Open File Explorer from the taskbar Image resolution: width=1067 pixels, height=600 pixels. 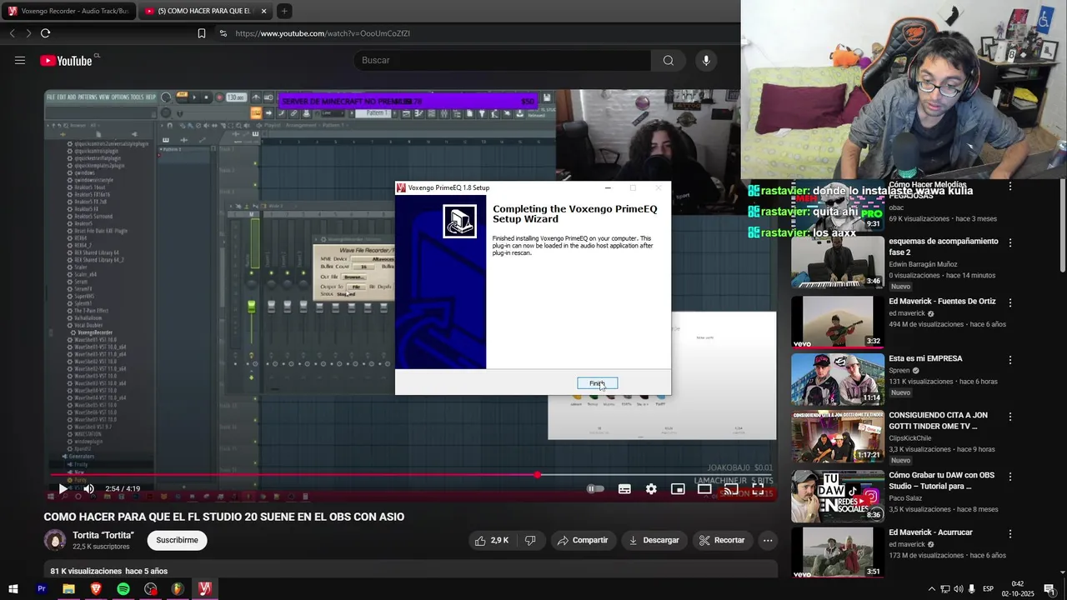68,589
